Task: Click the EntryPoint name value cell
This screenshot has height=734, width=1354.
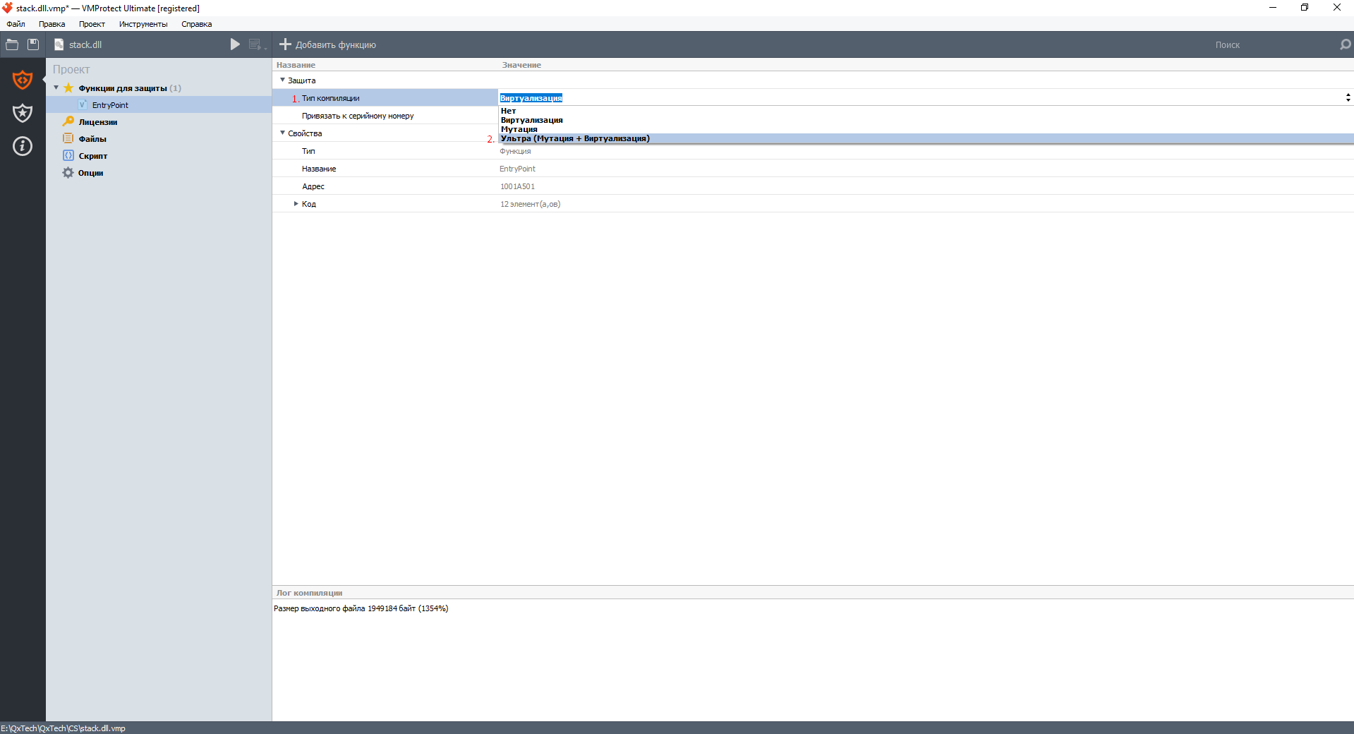Action: click(517, 169)
